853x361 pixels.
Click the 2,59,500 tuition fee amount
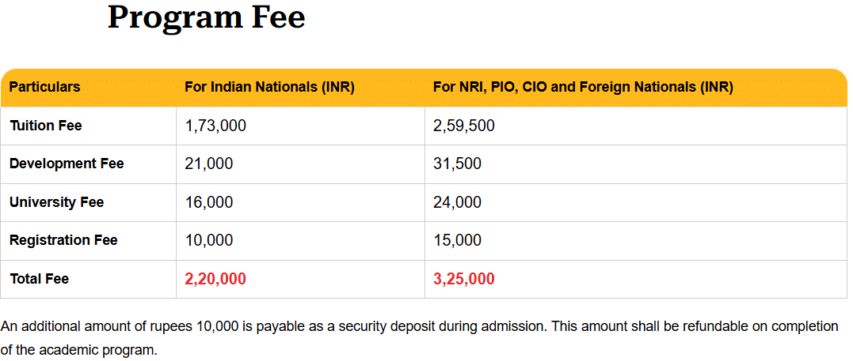(463, 126)
